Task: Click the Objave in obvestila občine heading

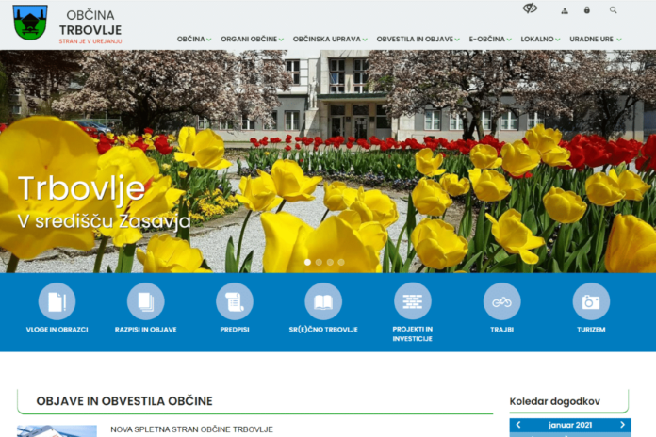Action: (124, 401)
